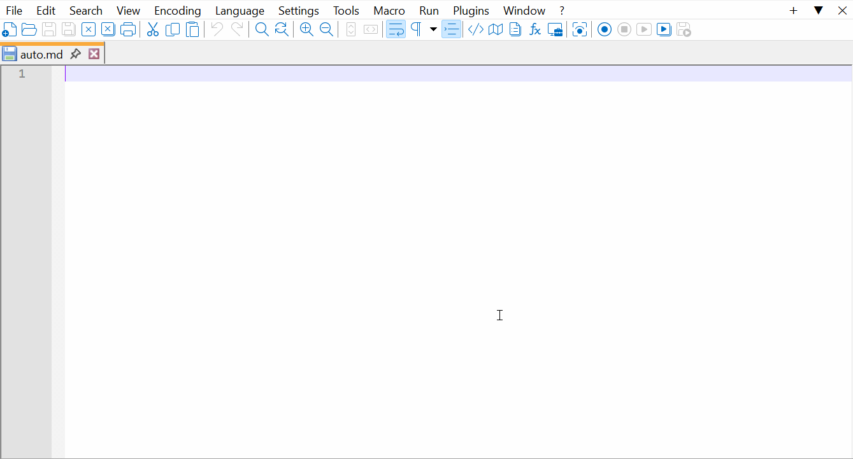Image resolution: width=853 pixels, height=459 pixels.
Task: Toggle the monitoring eye icon
Action: (x=580, y=29)
